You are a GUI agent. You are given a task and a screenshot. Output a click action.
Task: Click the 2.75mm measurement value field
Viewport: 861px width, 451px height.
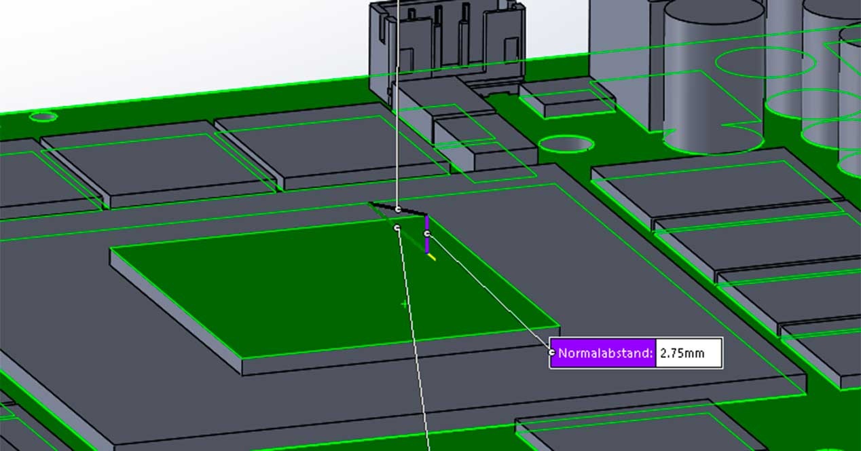click(689, 353)
